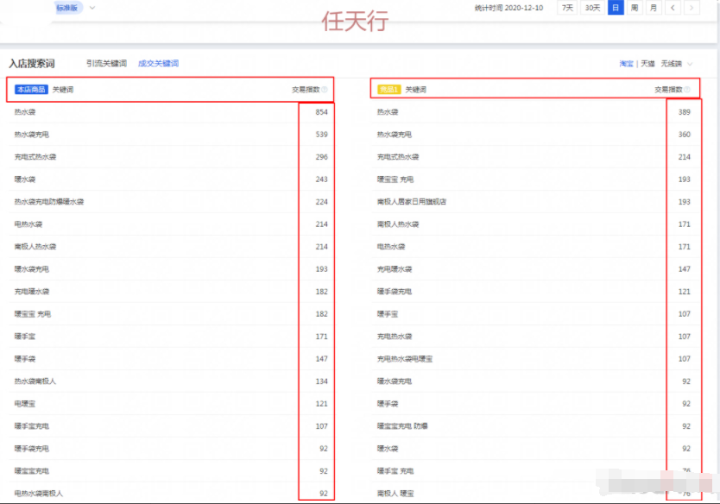This screenshot has height=504, width=720.
Task: Select 充电式热水袋 keyword in 本店商品 list
Action: click(35, 157)
